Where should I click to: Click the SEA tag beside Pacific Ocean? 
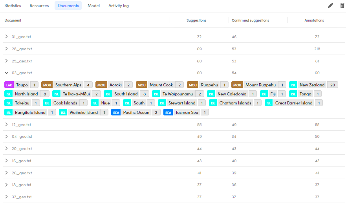coord(115,112)
